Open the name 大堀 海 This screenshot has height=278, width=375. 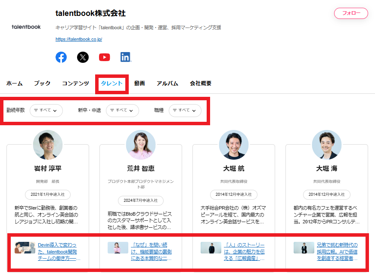327,169
